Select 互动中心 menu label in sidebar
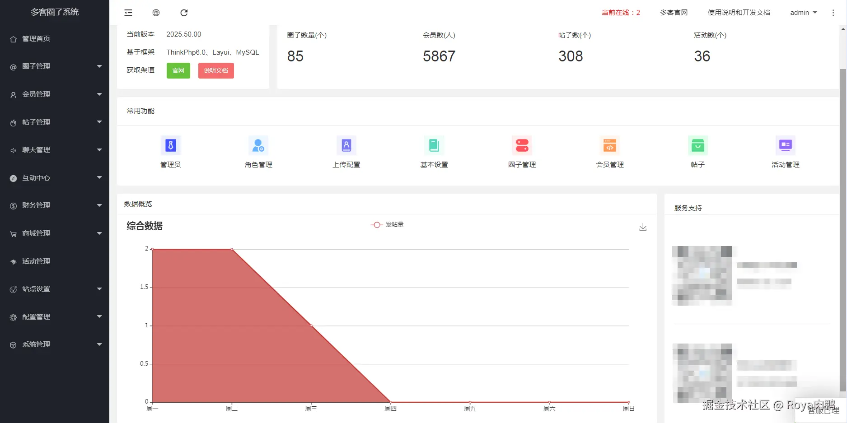The width and height of the screenshot is (847, 423). click(36, 178)
